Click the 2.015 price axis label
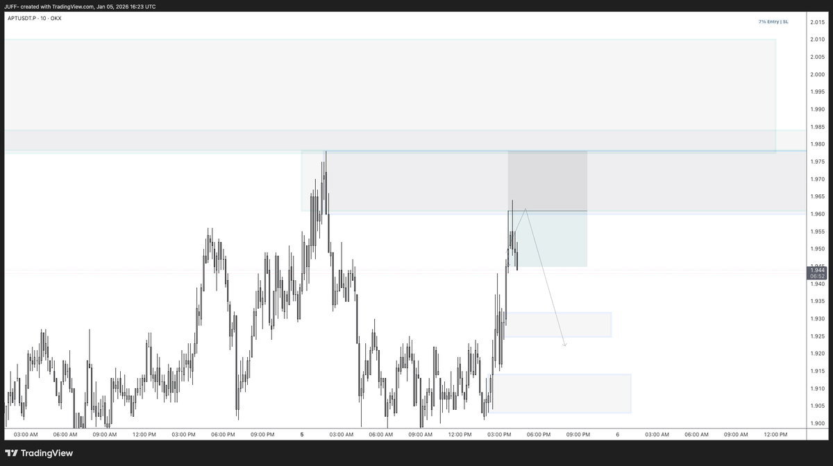The image size is (833, 466). click(x=816, y=22)
